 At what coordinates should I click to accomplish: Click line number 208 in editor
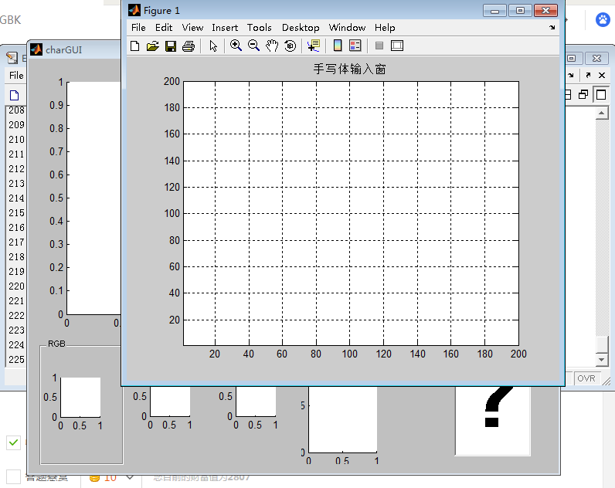(16, 110)
